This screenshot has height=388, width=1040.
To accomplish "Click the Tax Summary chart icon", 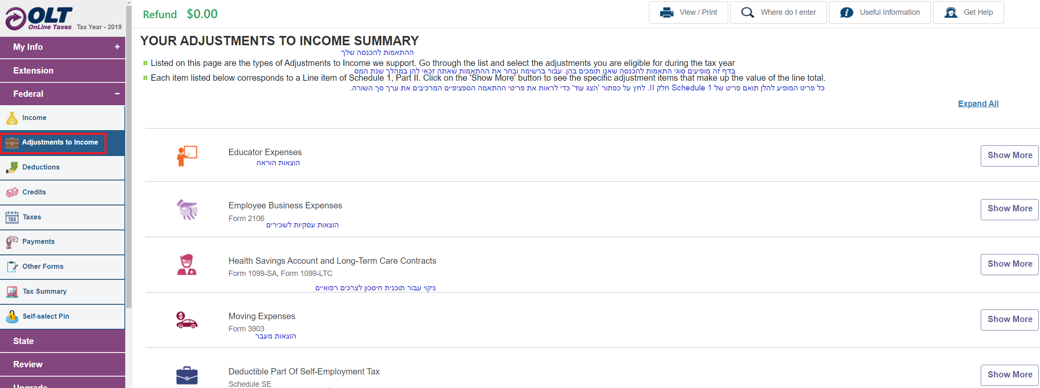I will point(12,292).
